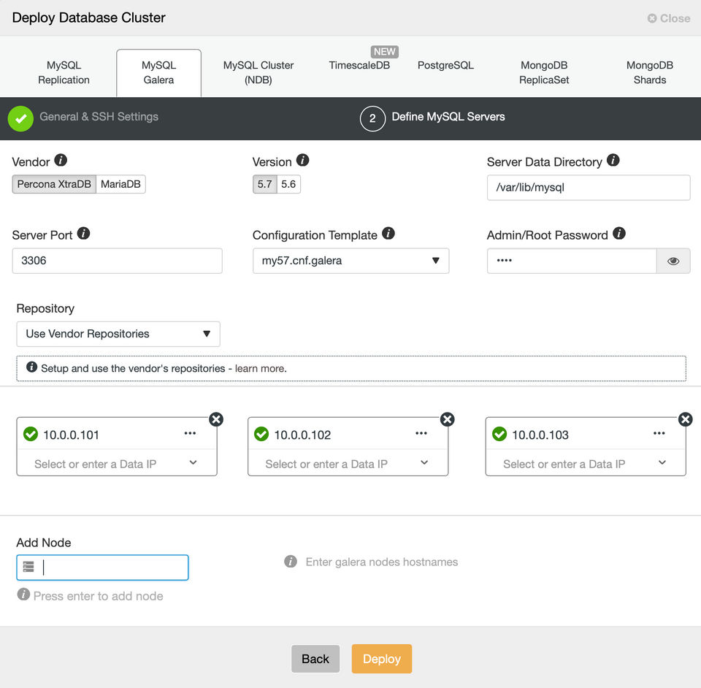Viewport: 701px width, 688px height.
Task: Open the Configuration Template dropdown
Action: point(350,261)
